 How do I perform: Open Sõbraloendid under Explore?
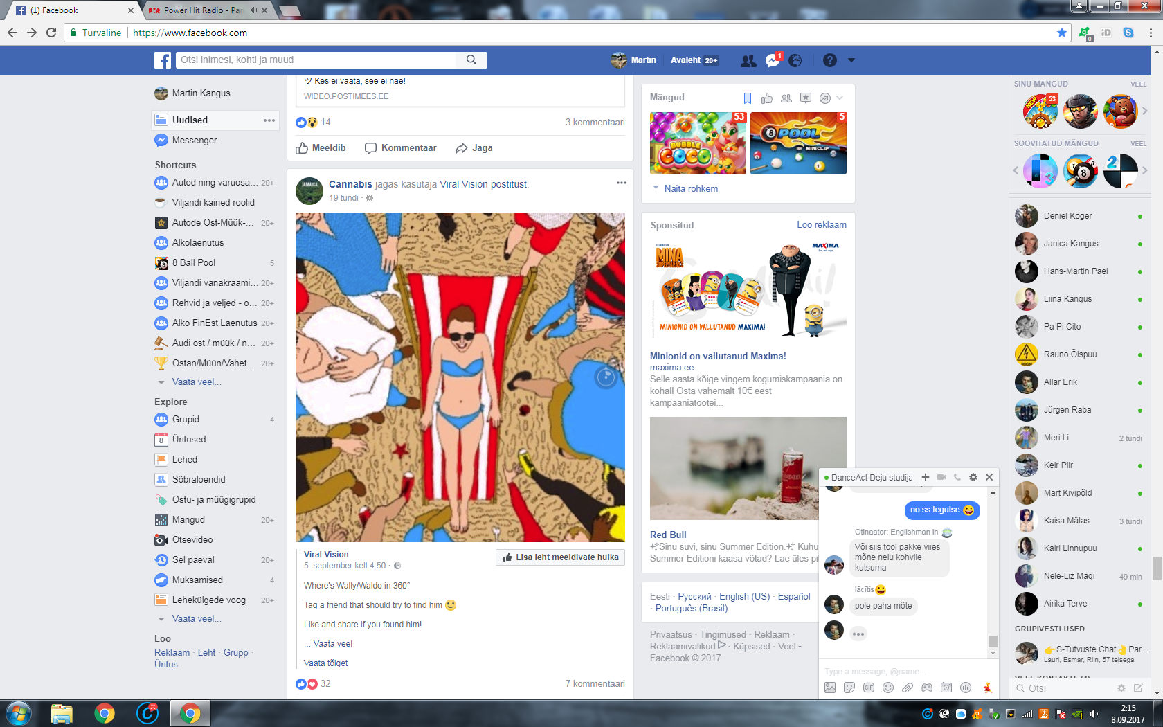pos(198,480)
